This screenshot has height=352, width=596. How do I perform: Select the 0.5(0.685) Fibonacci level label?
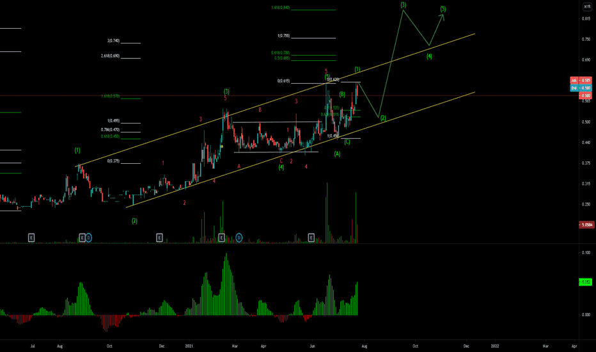pyautogui.click(x=282, y=58)
